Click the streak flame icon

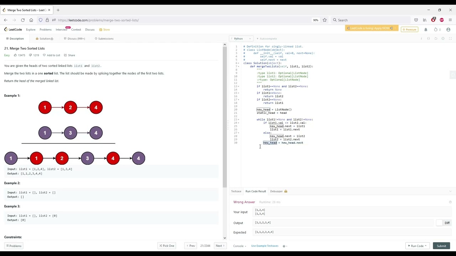[x=435, y=30]
